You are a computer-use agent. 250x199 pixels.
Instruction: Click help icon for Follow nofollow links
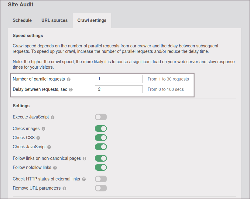[55, 168]
